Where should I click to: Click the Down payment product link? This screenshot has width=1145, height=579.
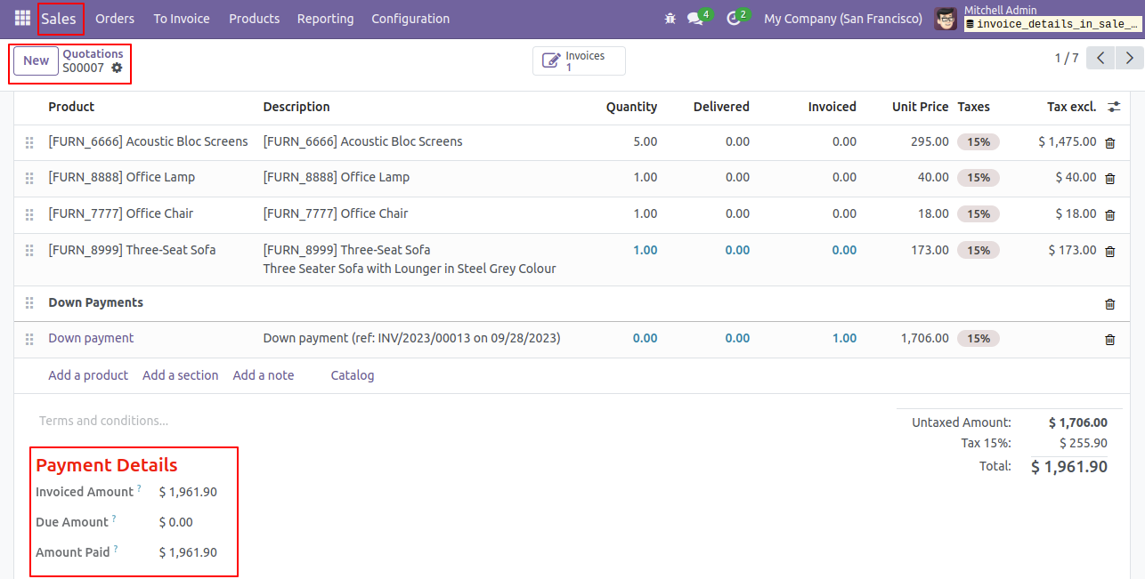coord(91,338)
